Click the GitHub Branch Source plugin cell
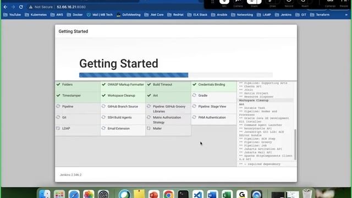Image resolution: width=352 pixels, height=198 pixels. pyautogui.click(x=123, y=108)
